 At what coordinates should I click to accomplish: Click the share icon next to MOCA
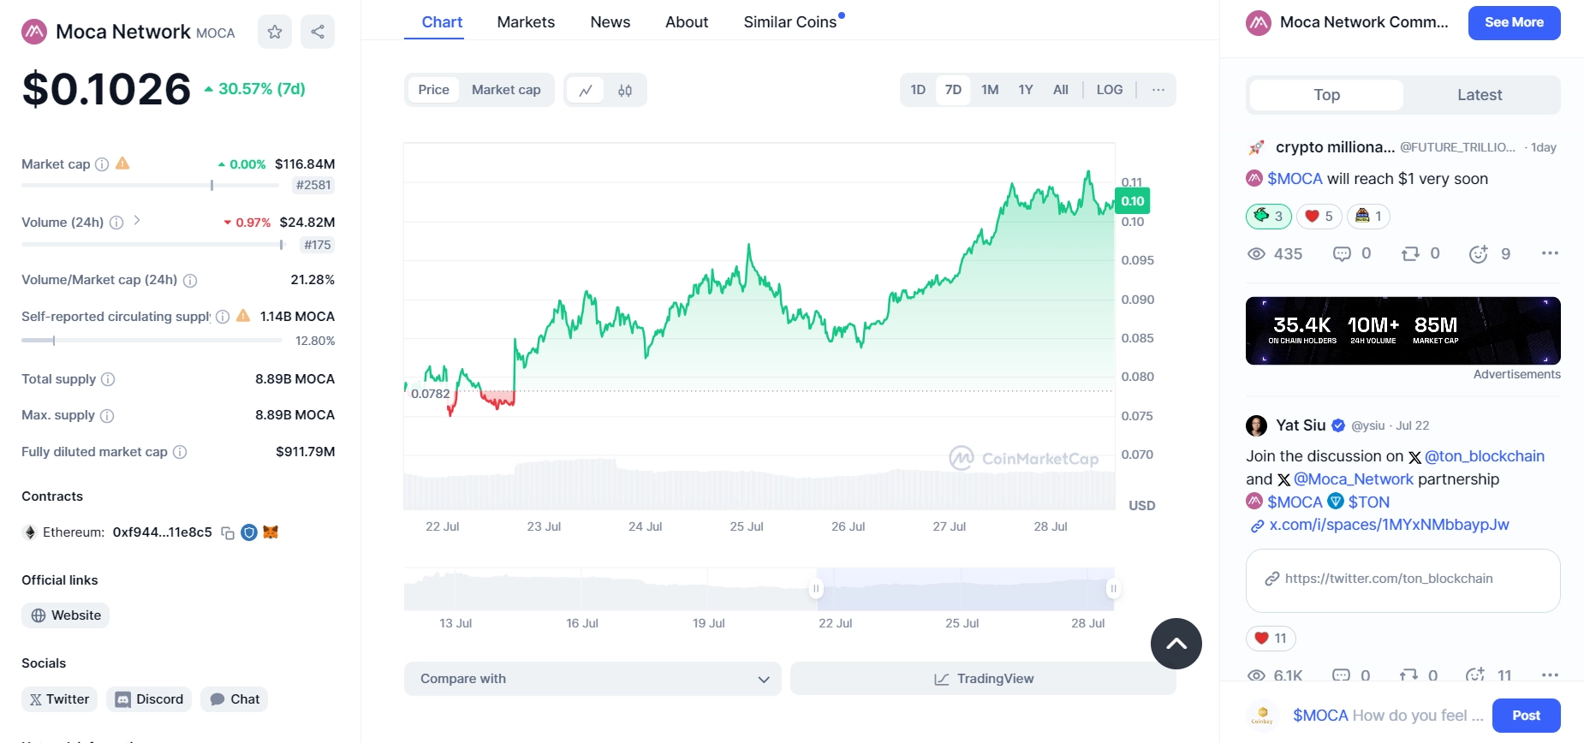point(318,32)
